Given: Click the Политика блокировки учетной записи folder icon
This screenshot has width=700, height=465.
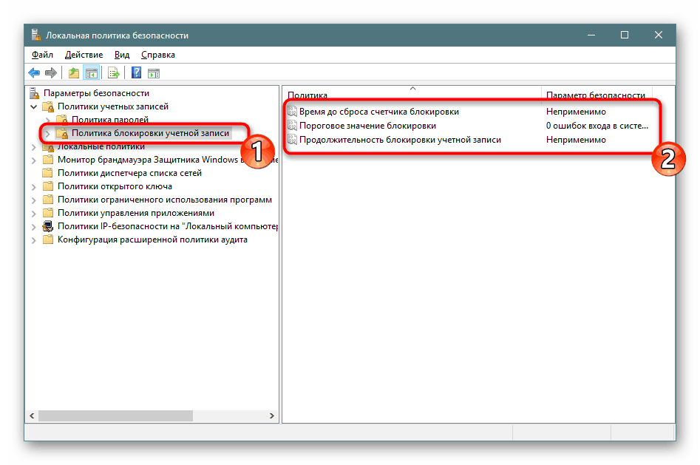Looking at the screenshot, I should coord(62,132).
